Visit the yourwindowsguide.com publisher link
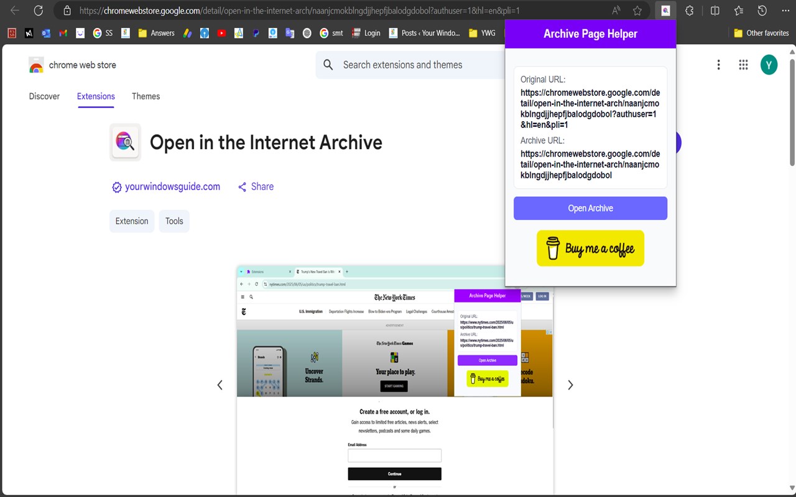This screenshot has width=796, height=497. (166, 186)
